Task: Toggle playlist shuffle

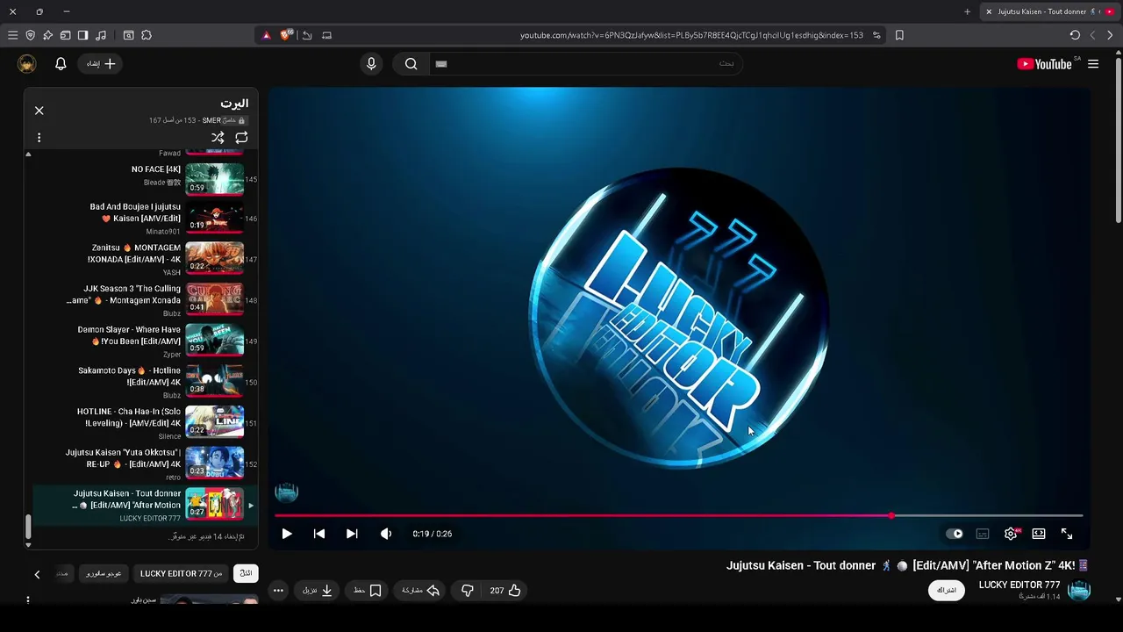Action: tap(218, 138)
